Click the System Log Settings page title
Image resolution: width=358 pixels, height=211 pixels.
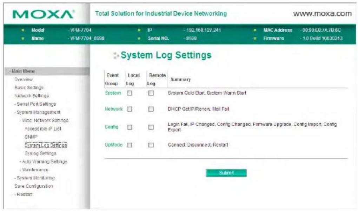(x=166, y=55)
